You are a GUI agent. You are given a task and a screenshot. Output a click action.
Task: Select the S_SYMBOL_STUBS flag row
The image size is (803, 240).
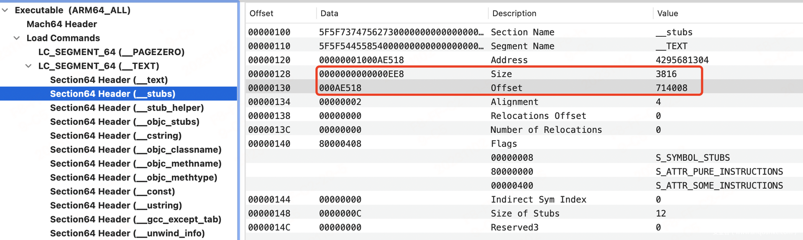(x=692, y=158)
